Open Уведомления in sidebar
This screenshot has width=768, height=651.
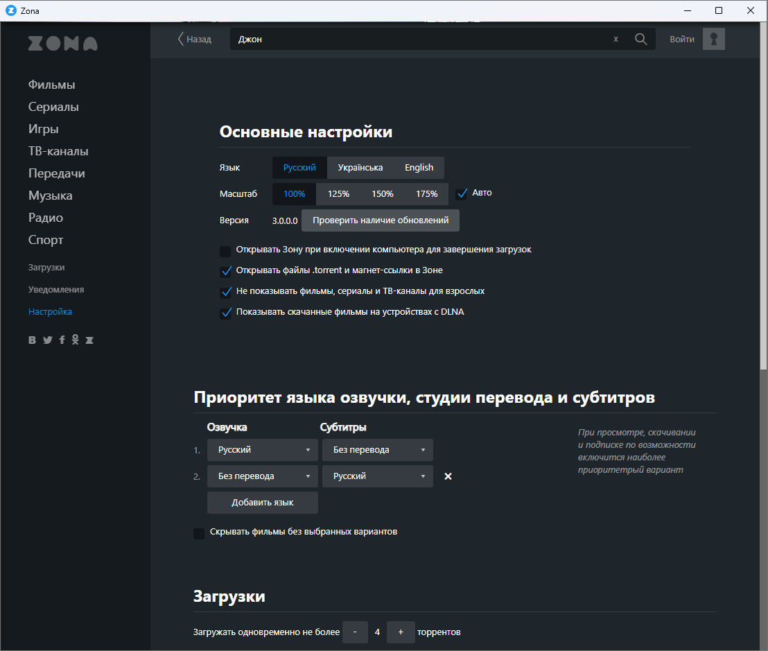point(56,290)
